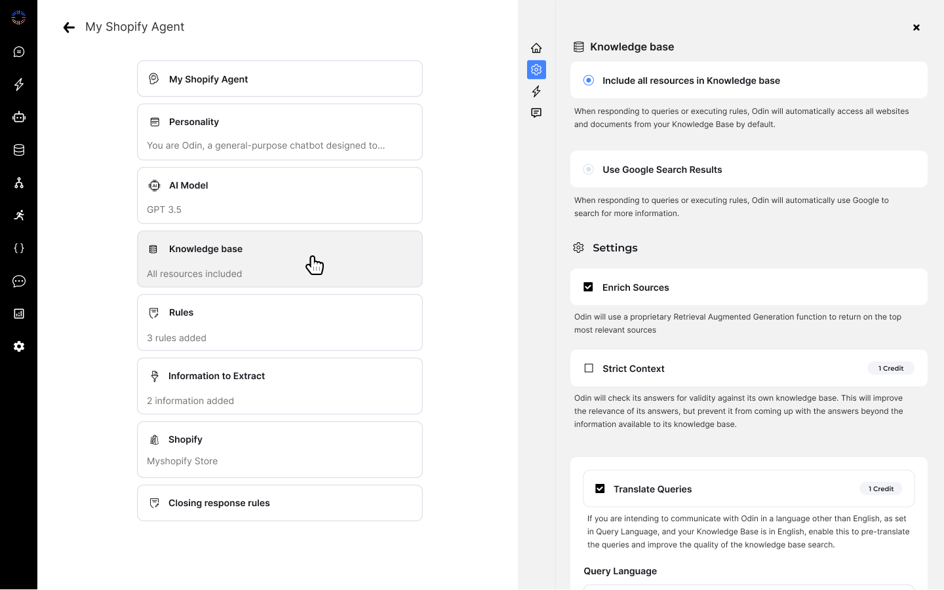Open the My Shopify Agent name card
Screen dimensions: 944x590
click(280, 79)
